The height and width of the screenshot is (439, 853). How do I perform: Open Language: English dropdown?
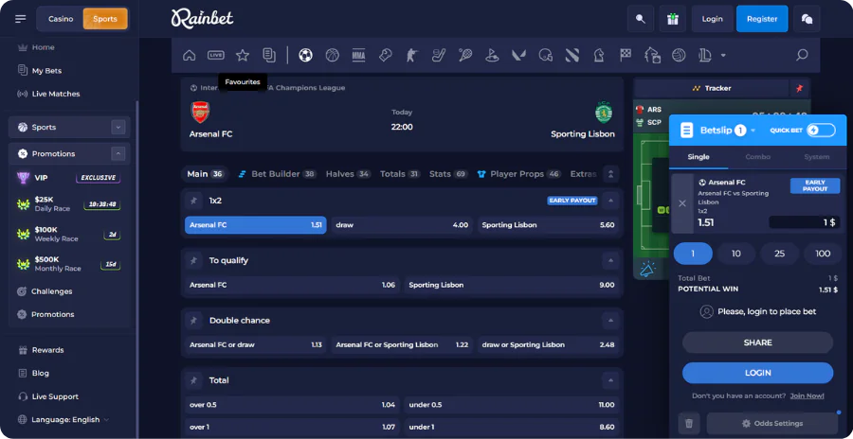[64, 419]
